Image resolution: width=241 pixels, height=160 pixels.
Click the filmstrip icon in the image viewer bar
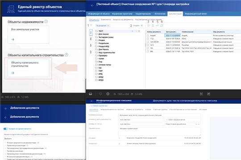point(91,94)
